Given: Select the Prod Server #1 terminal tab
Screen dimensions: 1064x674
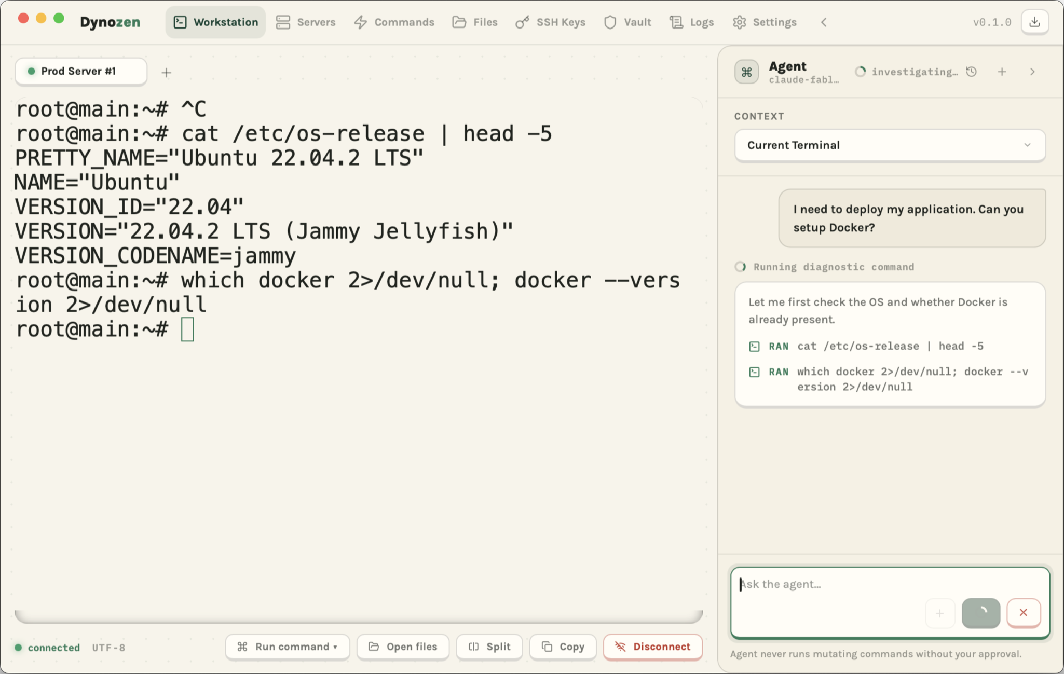Looking at the screenshot, I should (81, 72).
